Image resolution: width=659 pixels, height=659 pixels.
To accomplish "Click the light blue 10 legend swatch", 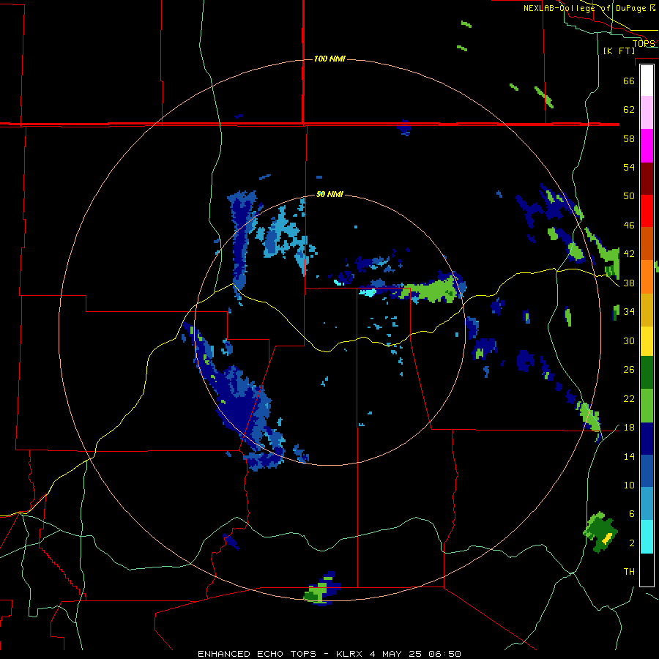I will pos(647,504).
